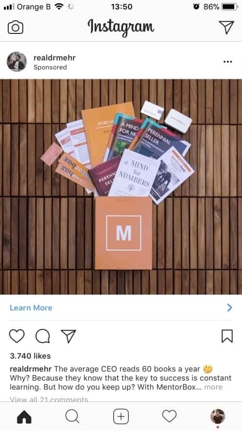Viewport: 242px width, 431px height.
Task: Tap the realdrmehr username in post header
Action: [54, 58]
